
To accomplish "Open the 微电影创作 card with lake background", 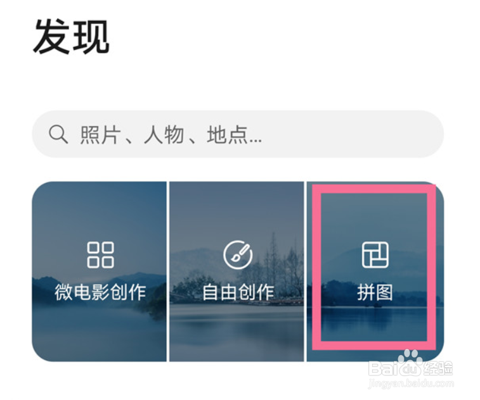I will tap(99, 272).
